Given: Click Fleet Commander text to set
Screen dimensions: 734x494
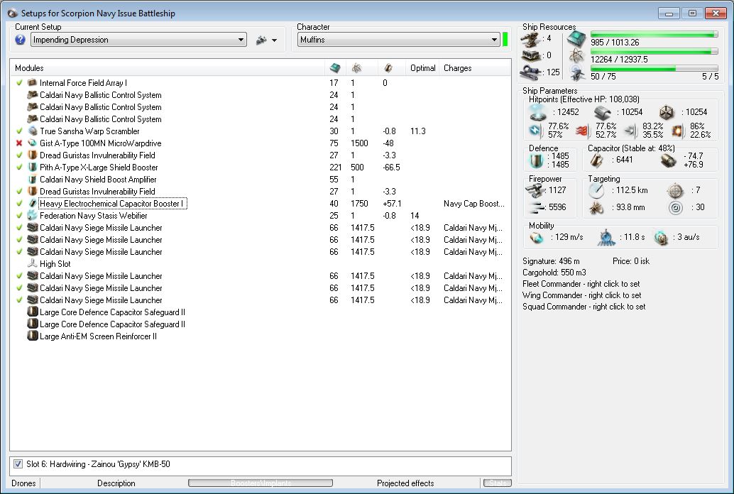Looking at the screenshot, I should [581, 284].
